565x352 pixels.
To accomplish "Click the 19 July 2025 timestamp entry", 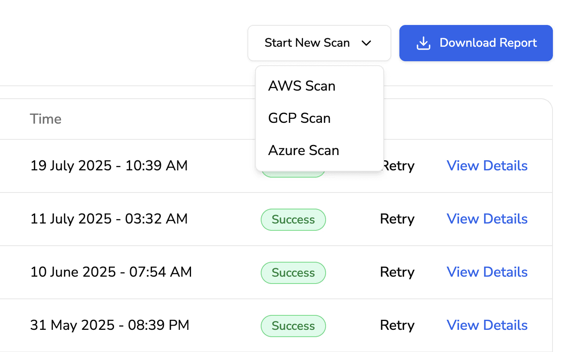I will coord(109,166).
